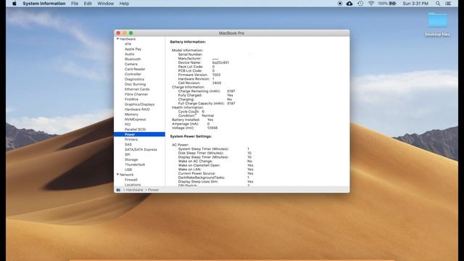Select Diagnostics in the sidebar
The image size is (464, 261).
[134, 79]
